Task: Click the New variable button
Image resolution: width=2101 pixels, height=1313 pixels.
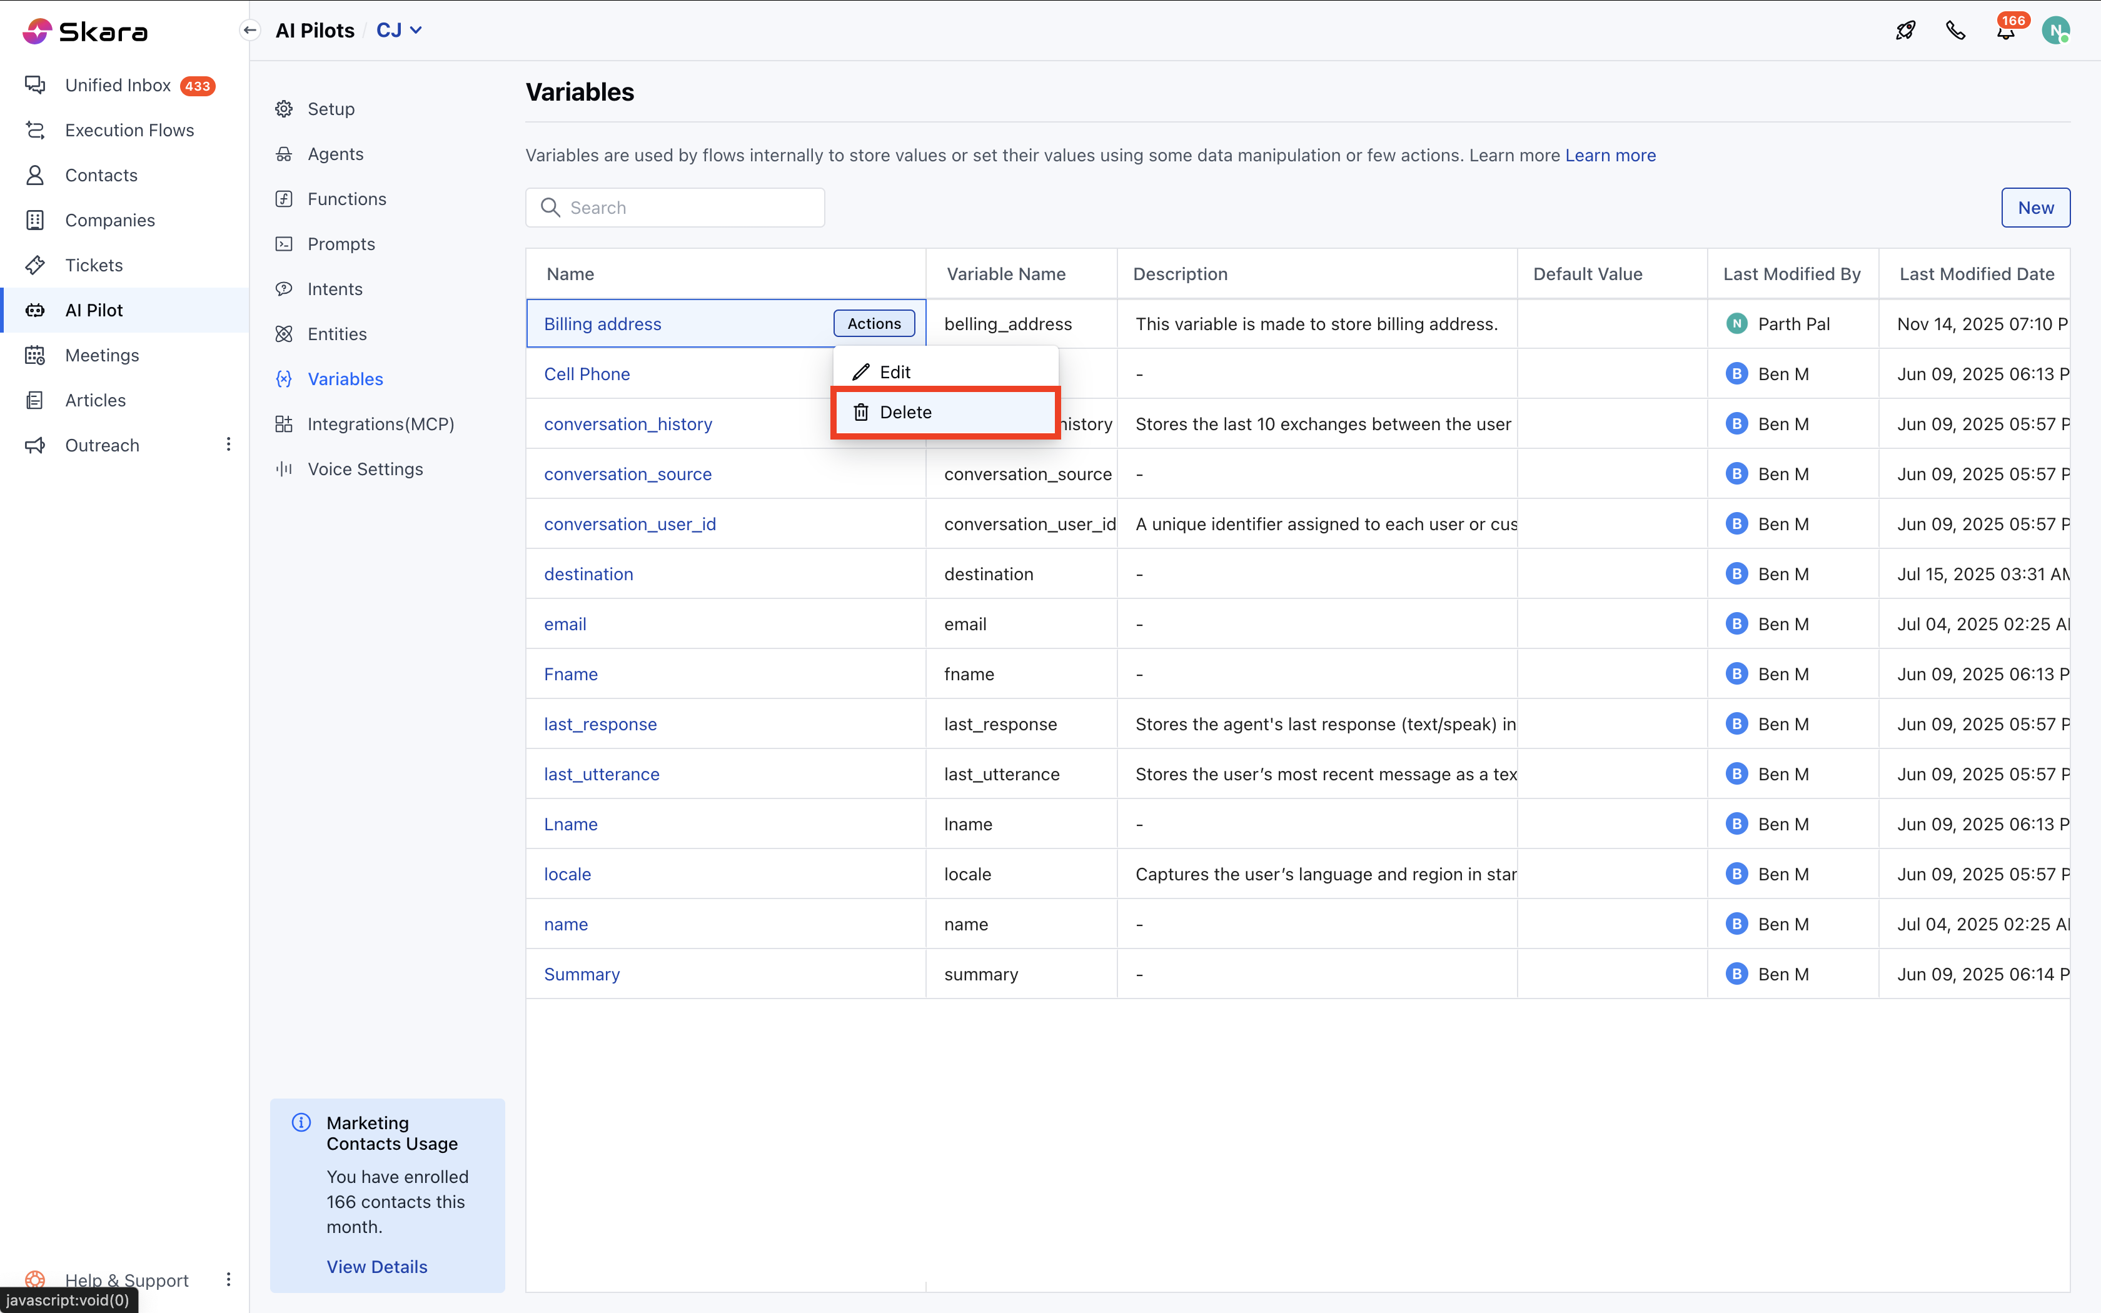Action: 2035,208
